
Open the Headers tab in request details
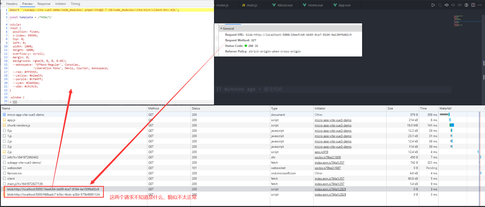point(12,4)
